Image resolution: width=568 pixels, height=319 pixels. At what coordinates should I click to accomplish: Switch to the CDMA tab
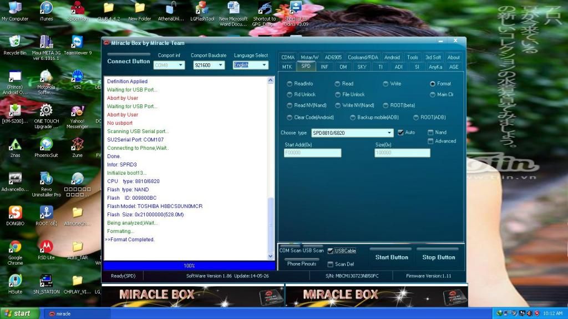click(x=288, y=57)
